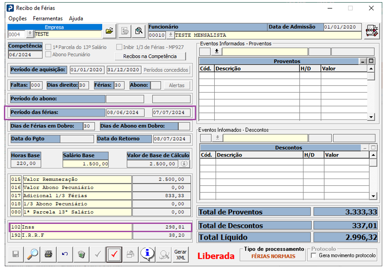Toggle the Abono Pecuniário checkbox
This screenshot has height=268, width=384.
[48, 54]
